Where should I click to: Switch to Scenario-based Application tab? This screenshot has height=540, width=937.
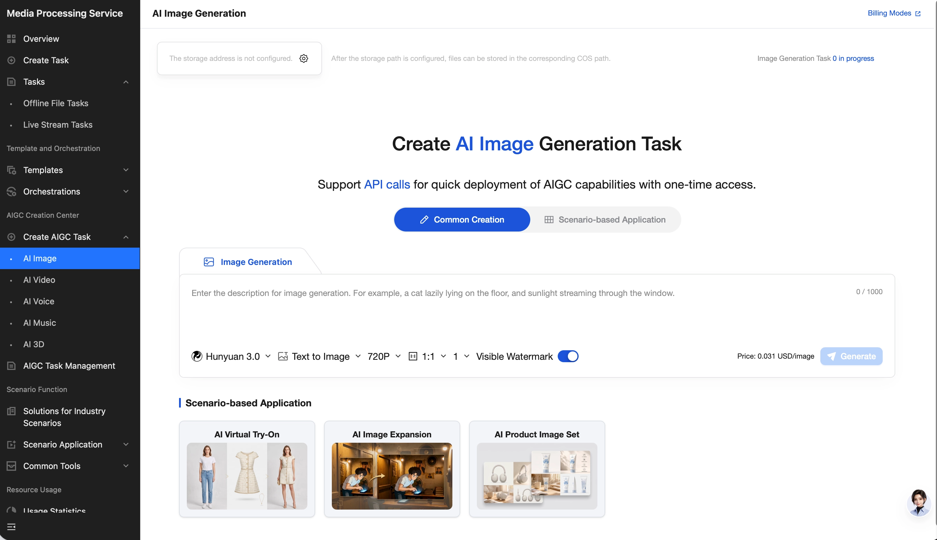point(605,220)
